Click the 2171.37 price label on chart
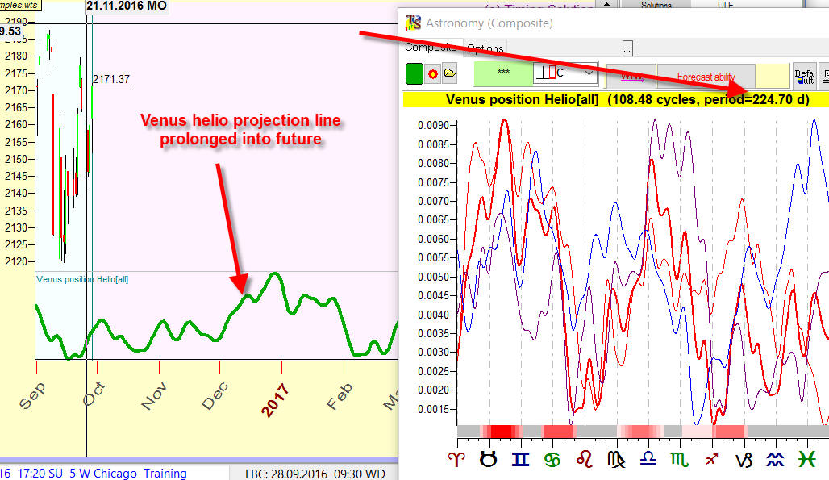The width and height of the screenshot is (829, 480). (111, 79)
